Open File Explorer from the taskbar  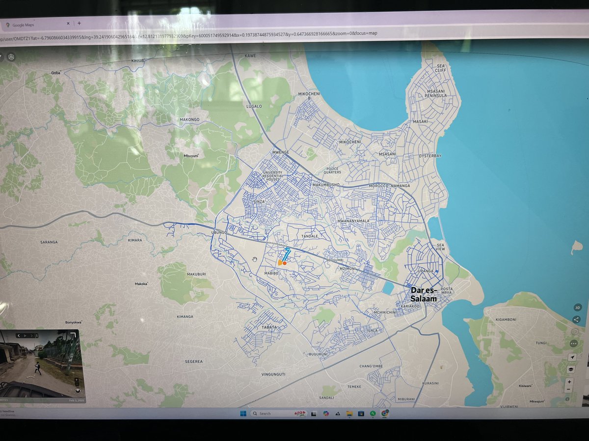pyautogui.click(x=349, y=414)
